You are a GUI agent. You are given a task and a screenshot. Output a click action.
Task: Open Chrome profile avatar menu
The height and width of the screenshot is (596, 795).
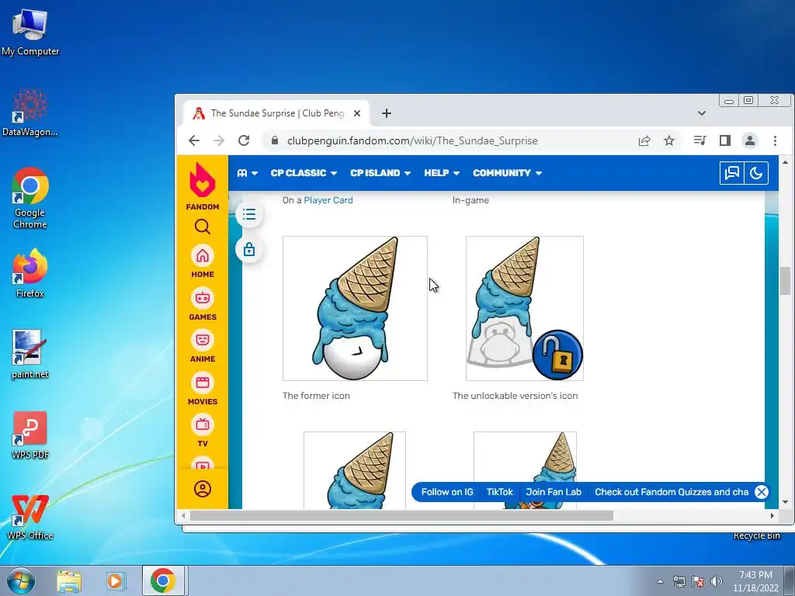click(x=750, y=140)
